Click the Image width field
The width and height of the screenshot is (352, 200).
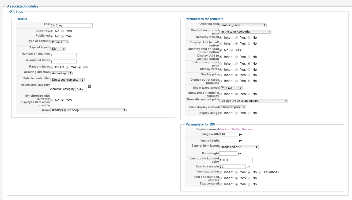coord(228,134)
